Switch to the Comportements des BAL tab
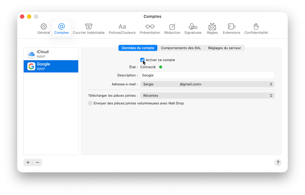This screenshot has height=195, width=305. [x=181, y=48]
